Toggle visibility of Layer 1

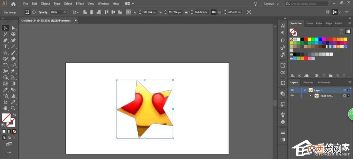pyautogui.click(x=292, y=90)
